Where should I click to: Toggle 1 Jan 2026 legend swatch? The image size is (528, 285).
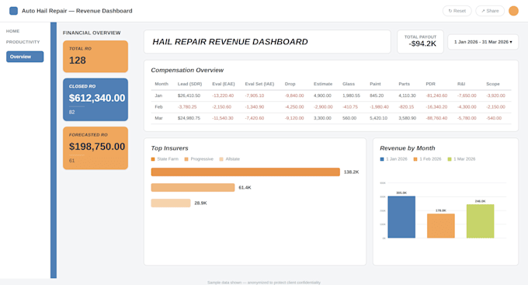pyautogui.click(x=382, y=159)
